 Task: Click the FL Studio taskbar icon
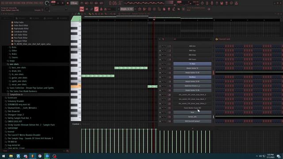click(x=33, y=156)
